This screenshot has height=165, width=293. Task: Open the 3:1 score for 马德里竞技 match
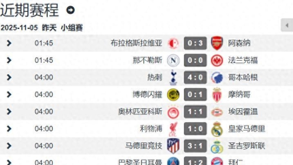(195, 146)
